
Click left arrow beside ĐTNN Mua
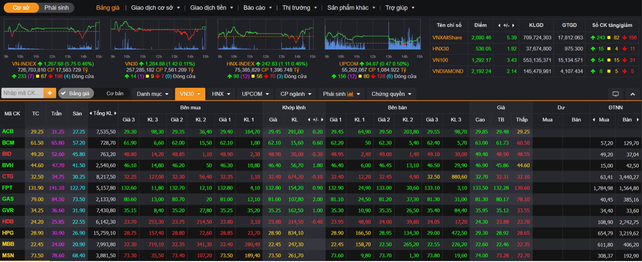pos(594,120)
